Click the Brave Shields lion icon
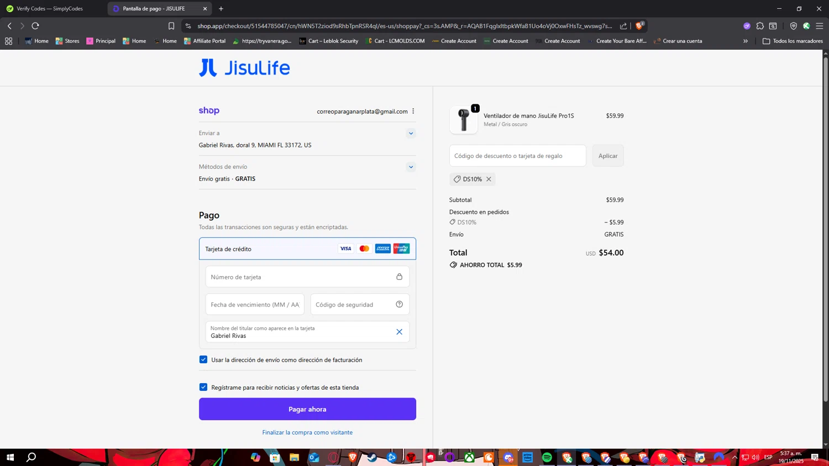 639,25
